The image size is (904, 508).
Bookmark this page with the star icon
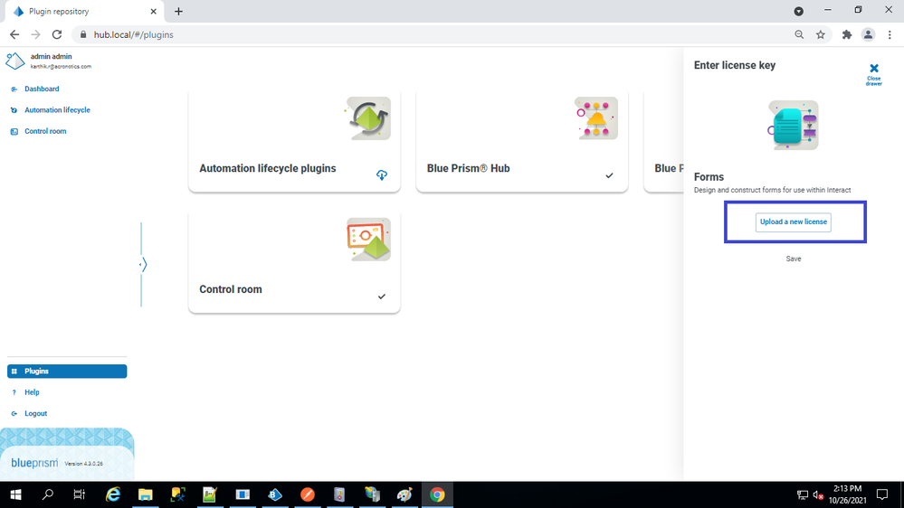point(821,34)
